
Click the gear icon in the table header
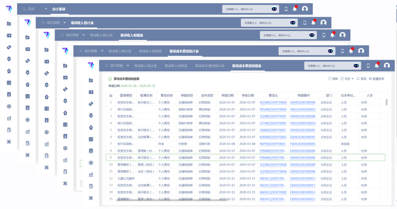point(111,96)
